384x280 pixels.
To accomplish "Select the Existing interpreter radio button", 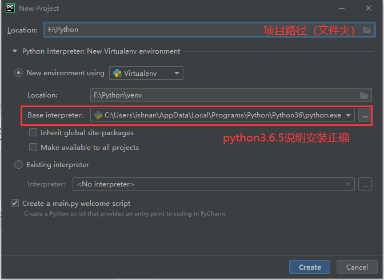I will (x=19, y=165).
